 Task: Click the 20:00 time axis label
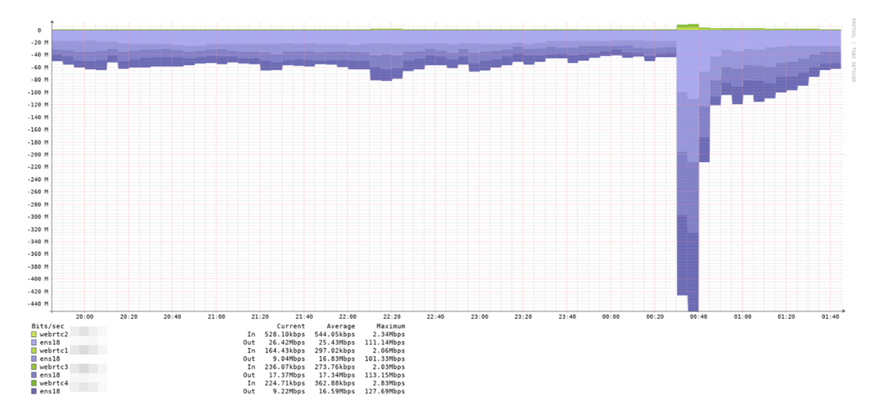pos(85,317)
